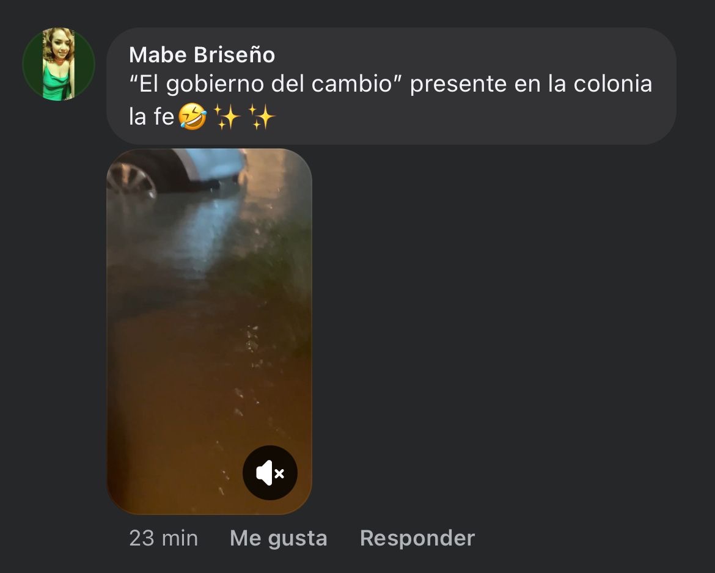This screenshot has height=573, width=715.
Task: Unmute the video with the speaker icon
Action: tap(270, 473)
